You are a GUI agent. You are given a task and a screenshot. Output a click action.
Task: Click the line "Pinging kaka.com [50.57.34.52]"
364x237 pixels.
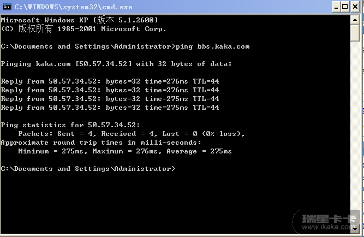tap(66, 64)
